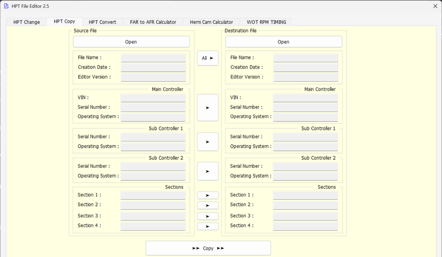
Task: Open the Hemi Cam Calculator tab
Action: coord(212,22)
